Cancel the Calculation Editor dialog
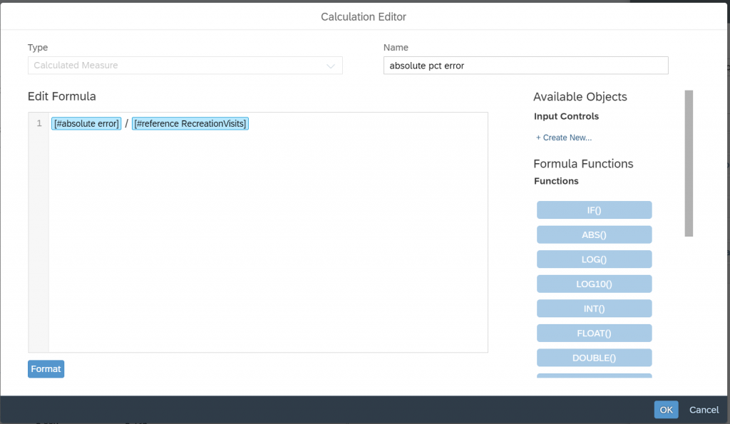This screenshot has height=424, width=730. pos(704,410)
